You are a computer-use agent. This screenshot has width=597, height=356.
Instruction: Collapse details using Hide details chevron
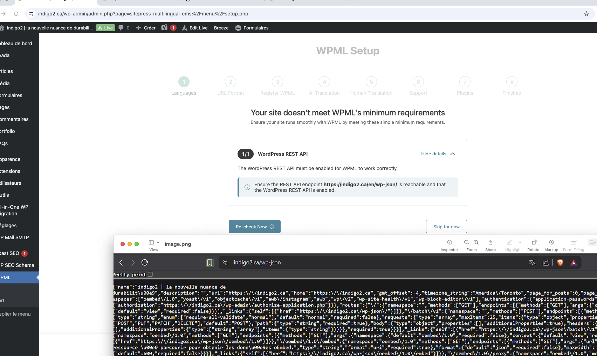click(453, 154)
